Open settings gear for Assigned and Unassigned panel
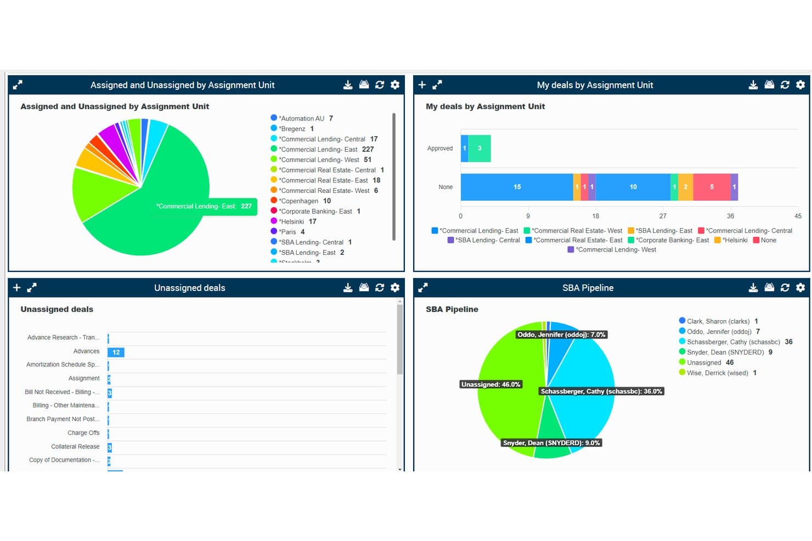Screen dimensions: 812x541 point(395,85)
